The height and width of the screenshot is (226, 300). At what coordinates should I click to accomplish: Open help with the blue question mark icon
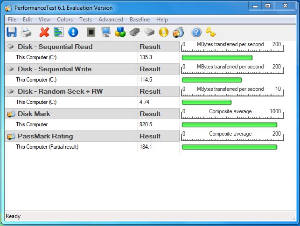click(196, 32)
